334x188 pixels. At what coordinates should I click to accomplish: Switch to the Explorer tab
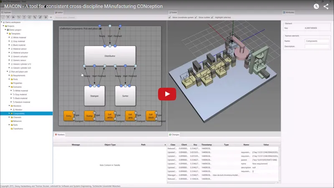click(6, 13)
